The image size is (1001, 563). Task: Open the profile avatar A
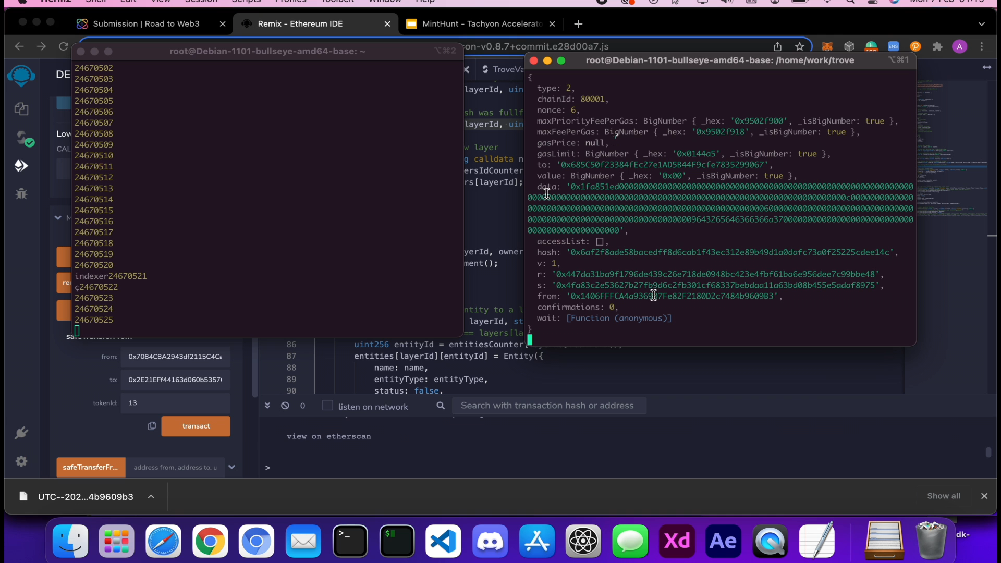(x=960, y=46)
